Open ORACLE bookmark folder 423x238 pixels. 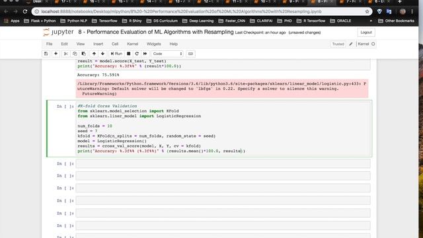click(x=340, y=20)
